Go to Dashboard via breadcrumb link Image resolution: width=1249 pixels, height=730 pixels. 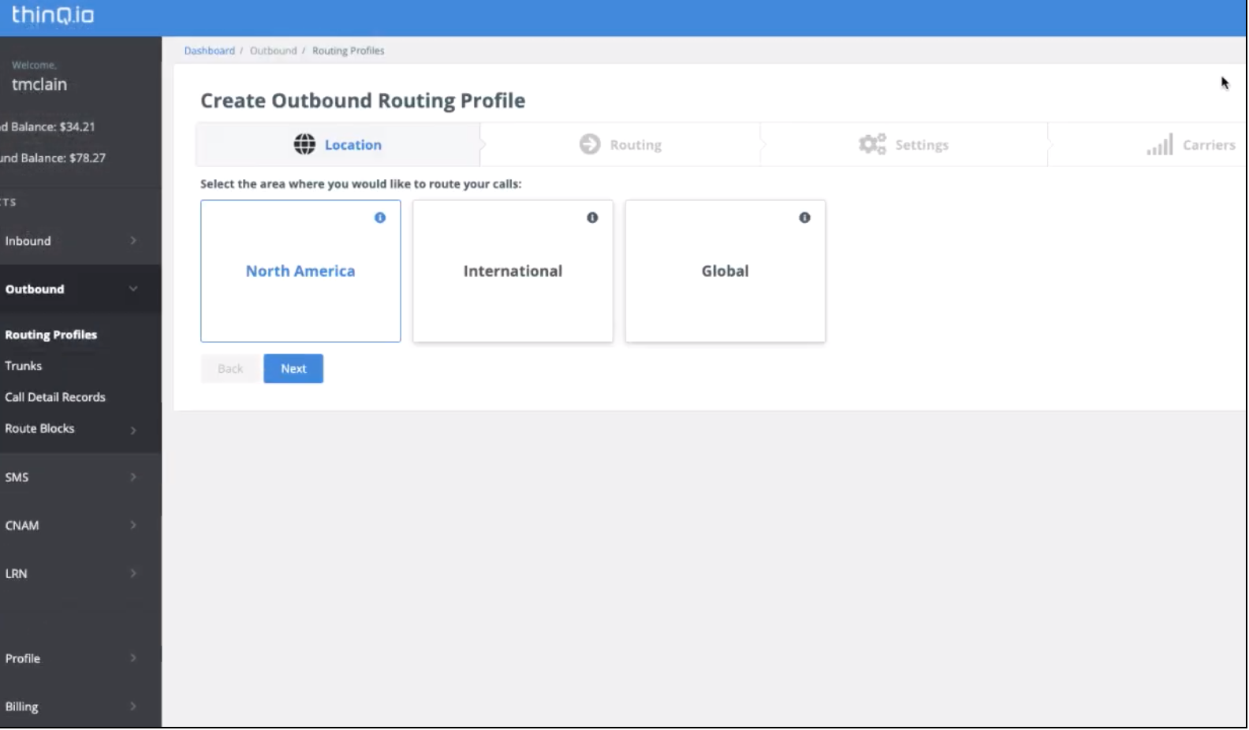[209, 50]
